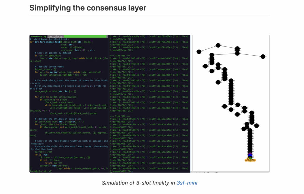Click the caption 'Simulation of 3-slot finality in'
The height and width of the screenshot is (194, 304).
click(138, 183)
